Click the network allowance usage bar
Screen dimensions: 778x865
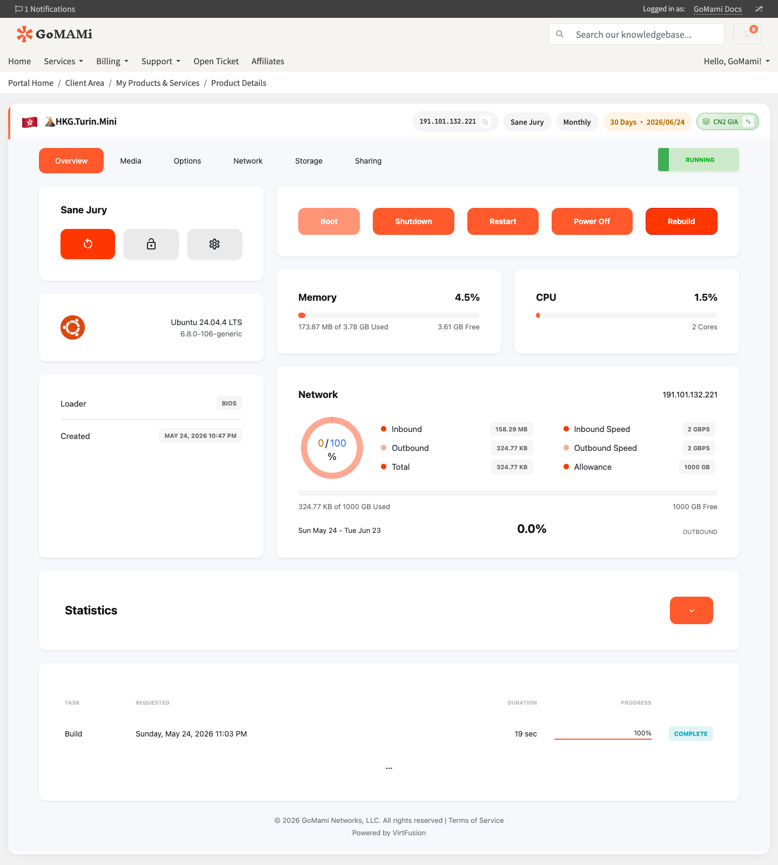pos(508,493)
